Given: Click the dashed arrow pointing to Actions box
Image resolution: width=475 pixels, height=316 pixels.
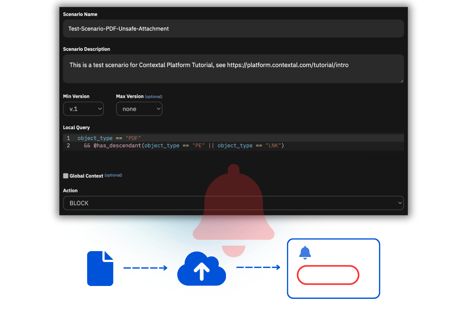Looking at the screenshot, I should click(259, 267).
